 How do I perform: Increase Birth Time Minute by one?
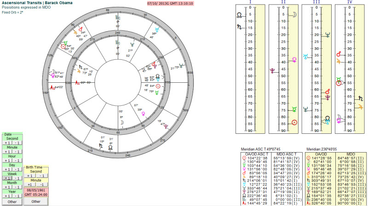(x=30, y=184)
